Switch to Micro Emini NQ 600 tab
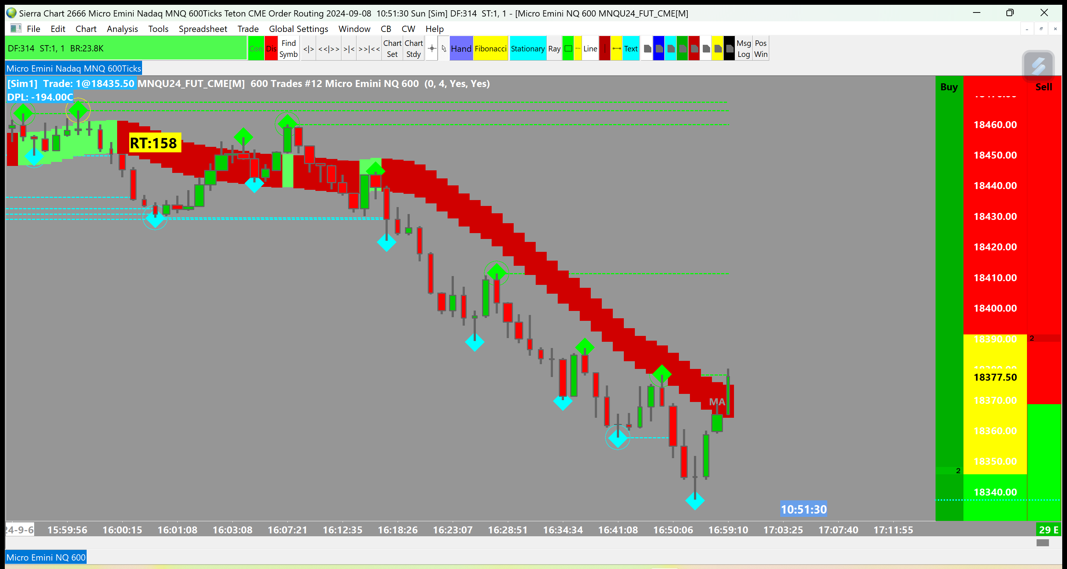This screenshot has height=569, width=1067. pyautogui.click(x=46, y=557)
